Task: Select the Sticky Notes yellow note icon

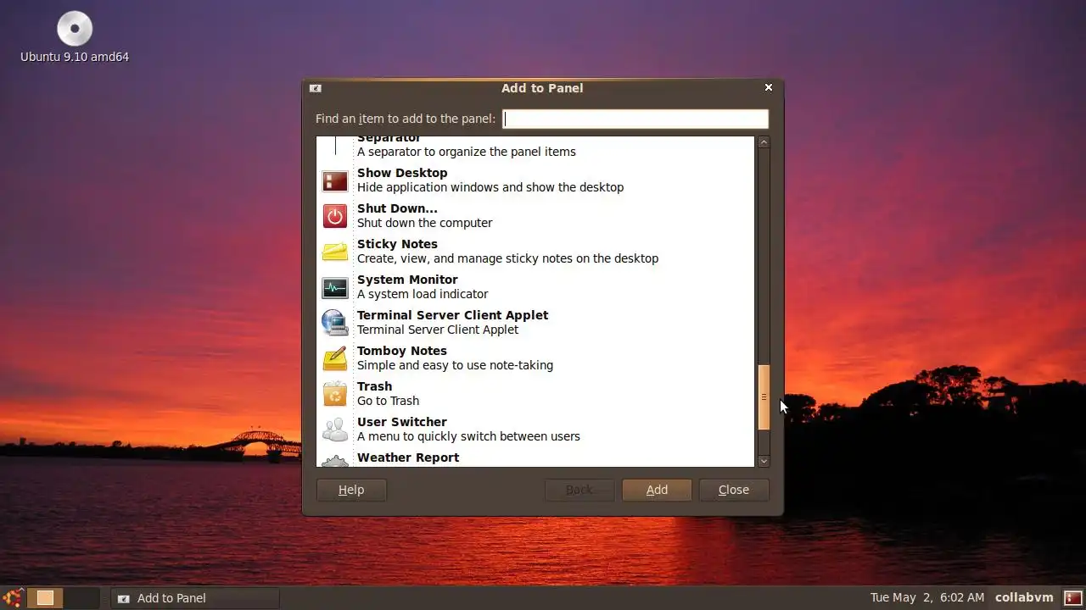Action: tap(335, 252)
